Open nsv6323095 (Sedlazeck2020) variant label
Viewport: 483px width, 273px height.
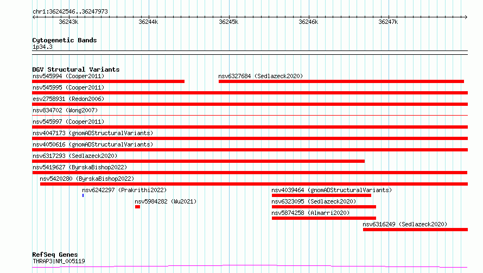point(314,201)
